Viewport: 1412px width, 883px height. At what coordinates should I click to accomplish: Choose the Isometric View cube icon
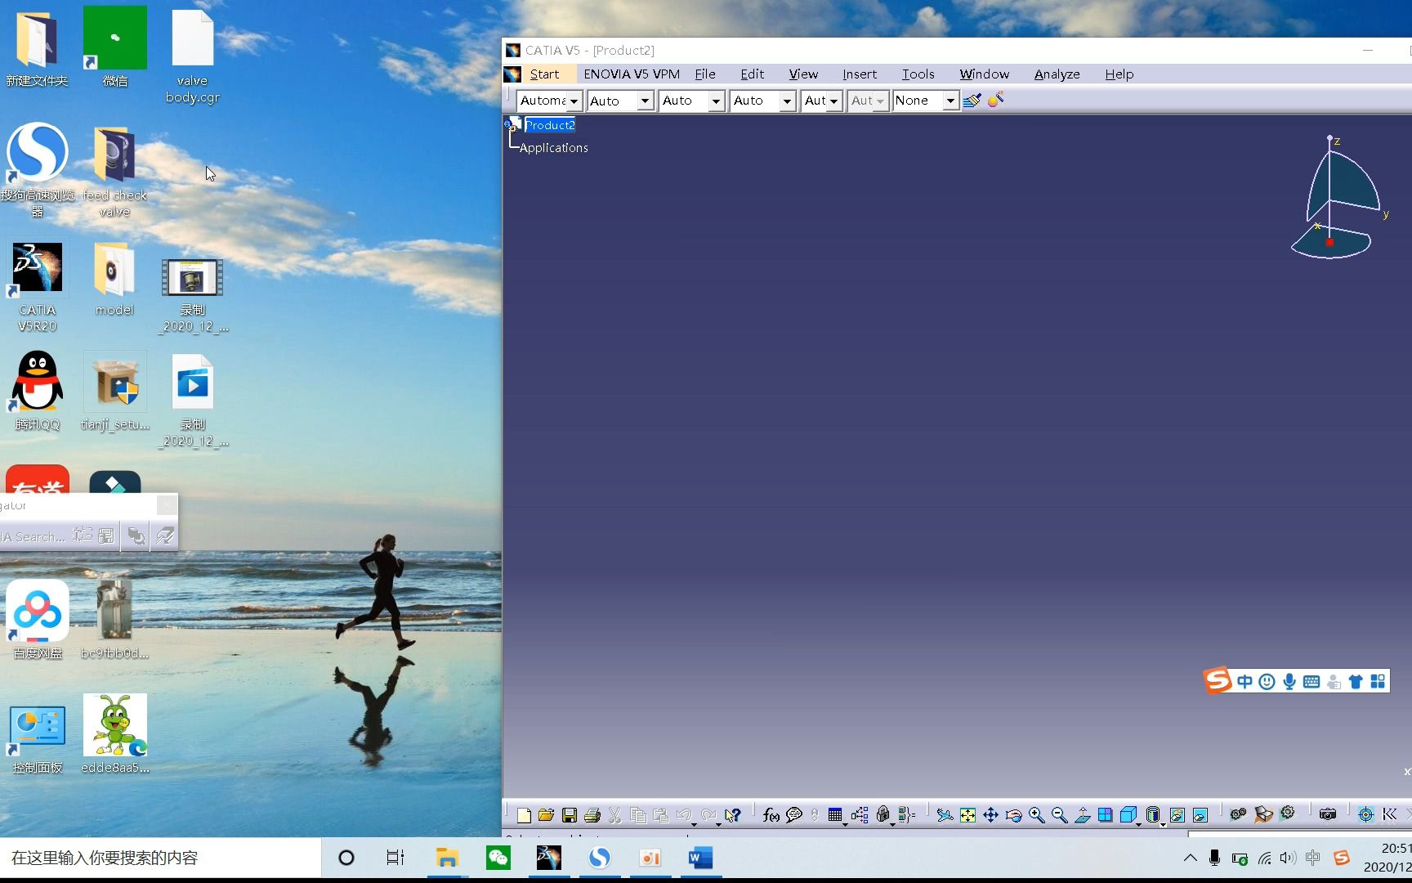click(1128, 815)
